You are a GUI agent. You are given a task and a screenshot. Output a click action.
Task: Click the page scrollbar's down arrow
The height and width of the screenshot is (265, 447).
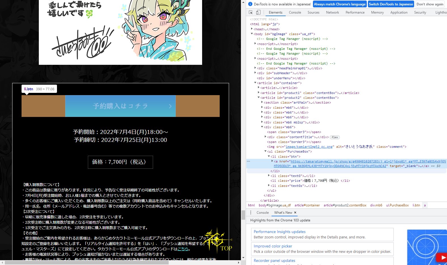pyautogui.click(x=243, y=258)
